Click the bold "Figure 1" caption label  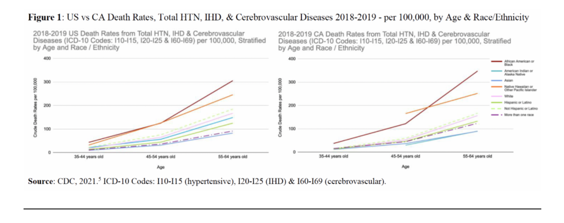pyautogui.click(x=45, y=17)
